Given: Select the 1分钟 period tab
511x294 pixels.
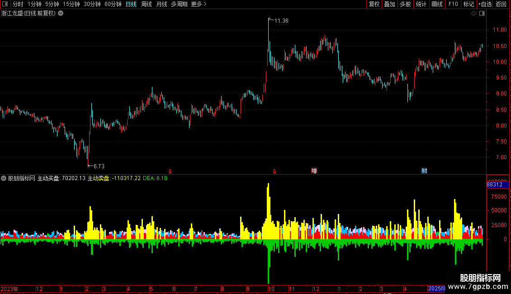Looking at the screenshot, I should pyautogui.click(x=34, y=4).
